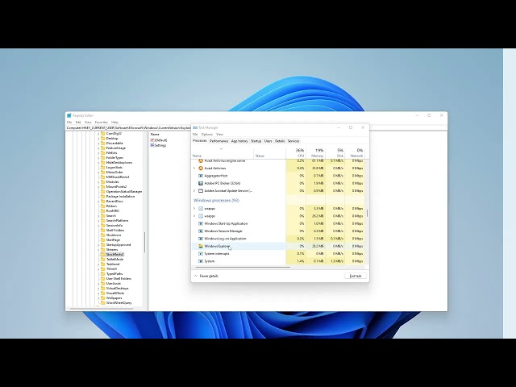516x387 pixels.
Task: Sort processes by the Disk column
Action: tap(335, 152)
